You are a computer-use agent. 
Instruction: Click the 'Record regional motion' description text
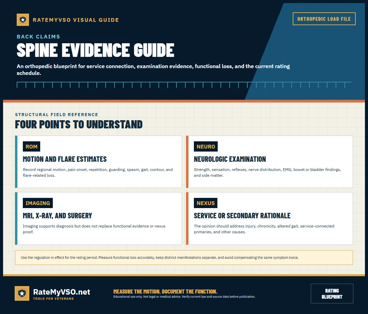[x=98, y=172]
